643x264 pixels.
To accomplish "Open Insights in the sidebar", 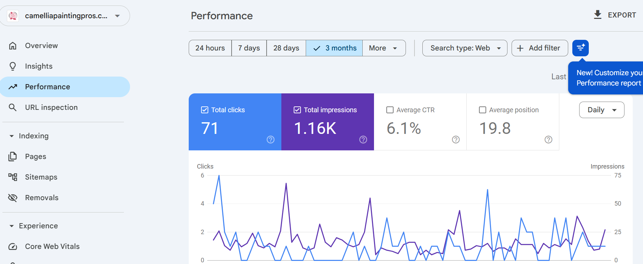I will click(x=65, y=66).
